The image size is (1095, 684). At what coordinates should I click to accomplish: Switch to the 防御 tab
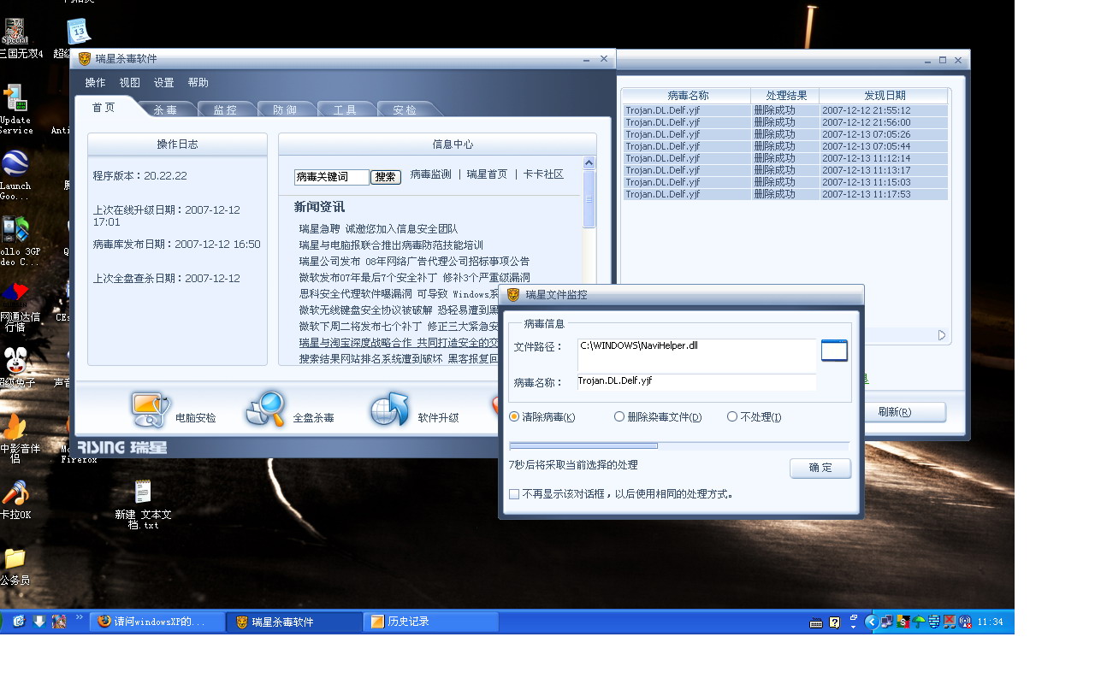286,109
